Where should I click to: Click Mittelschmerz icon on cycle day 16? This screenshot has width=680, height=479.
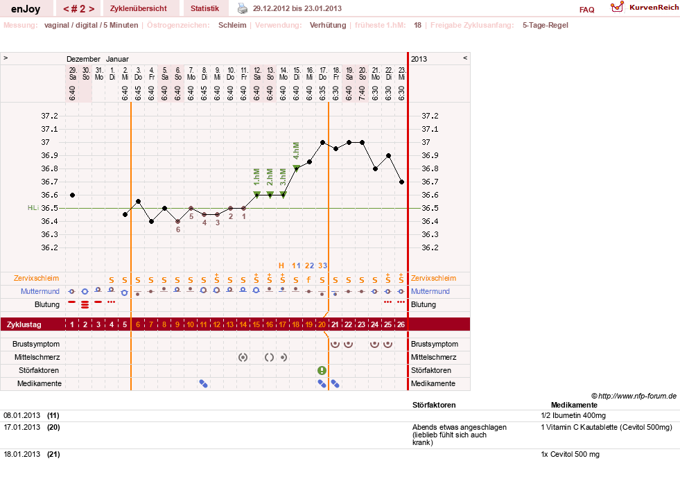tap(270, 358)
